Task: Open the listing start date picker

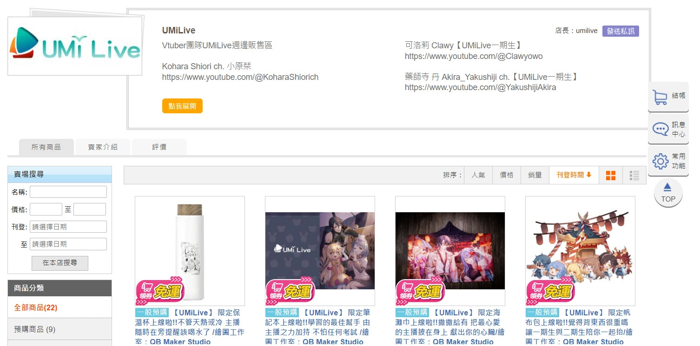Action: click(x=68, y=227)
